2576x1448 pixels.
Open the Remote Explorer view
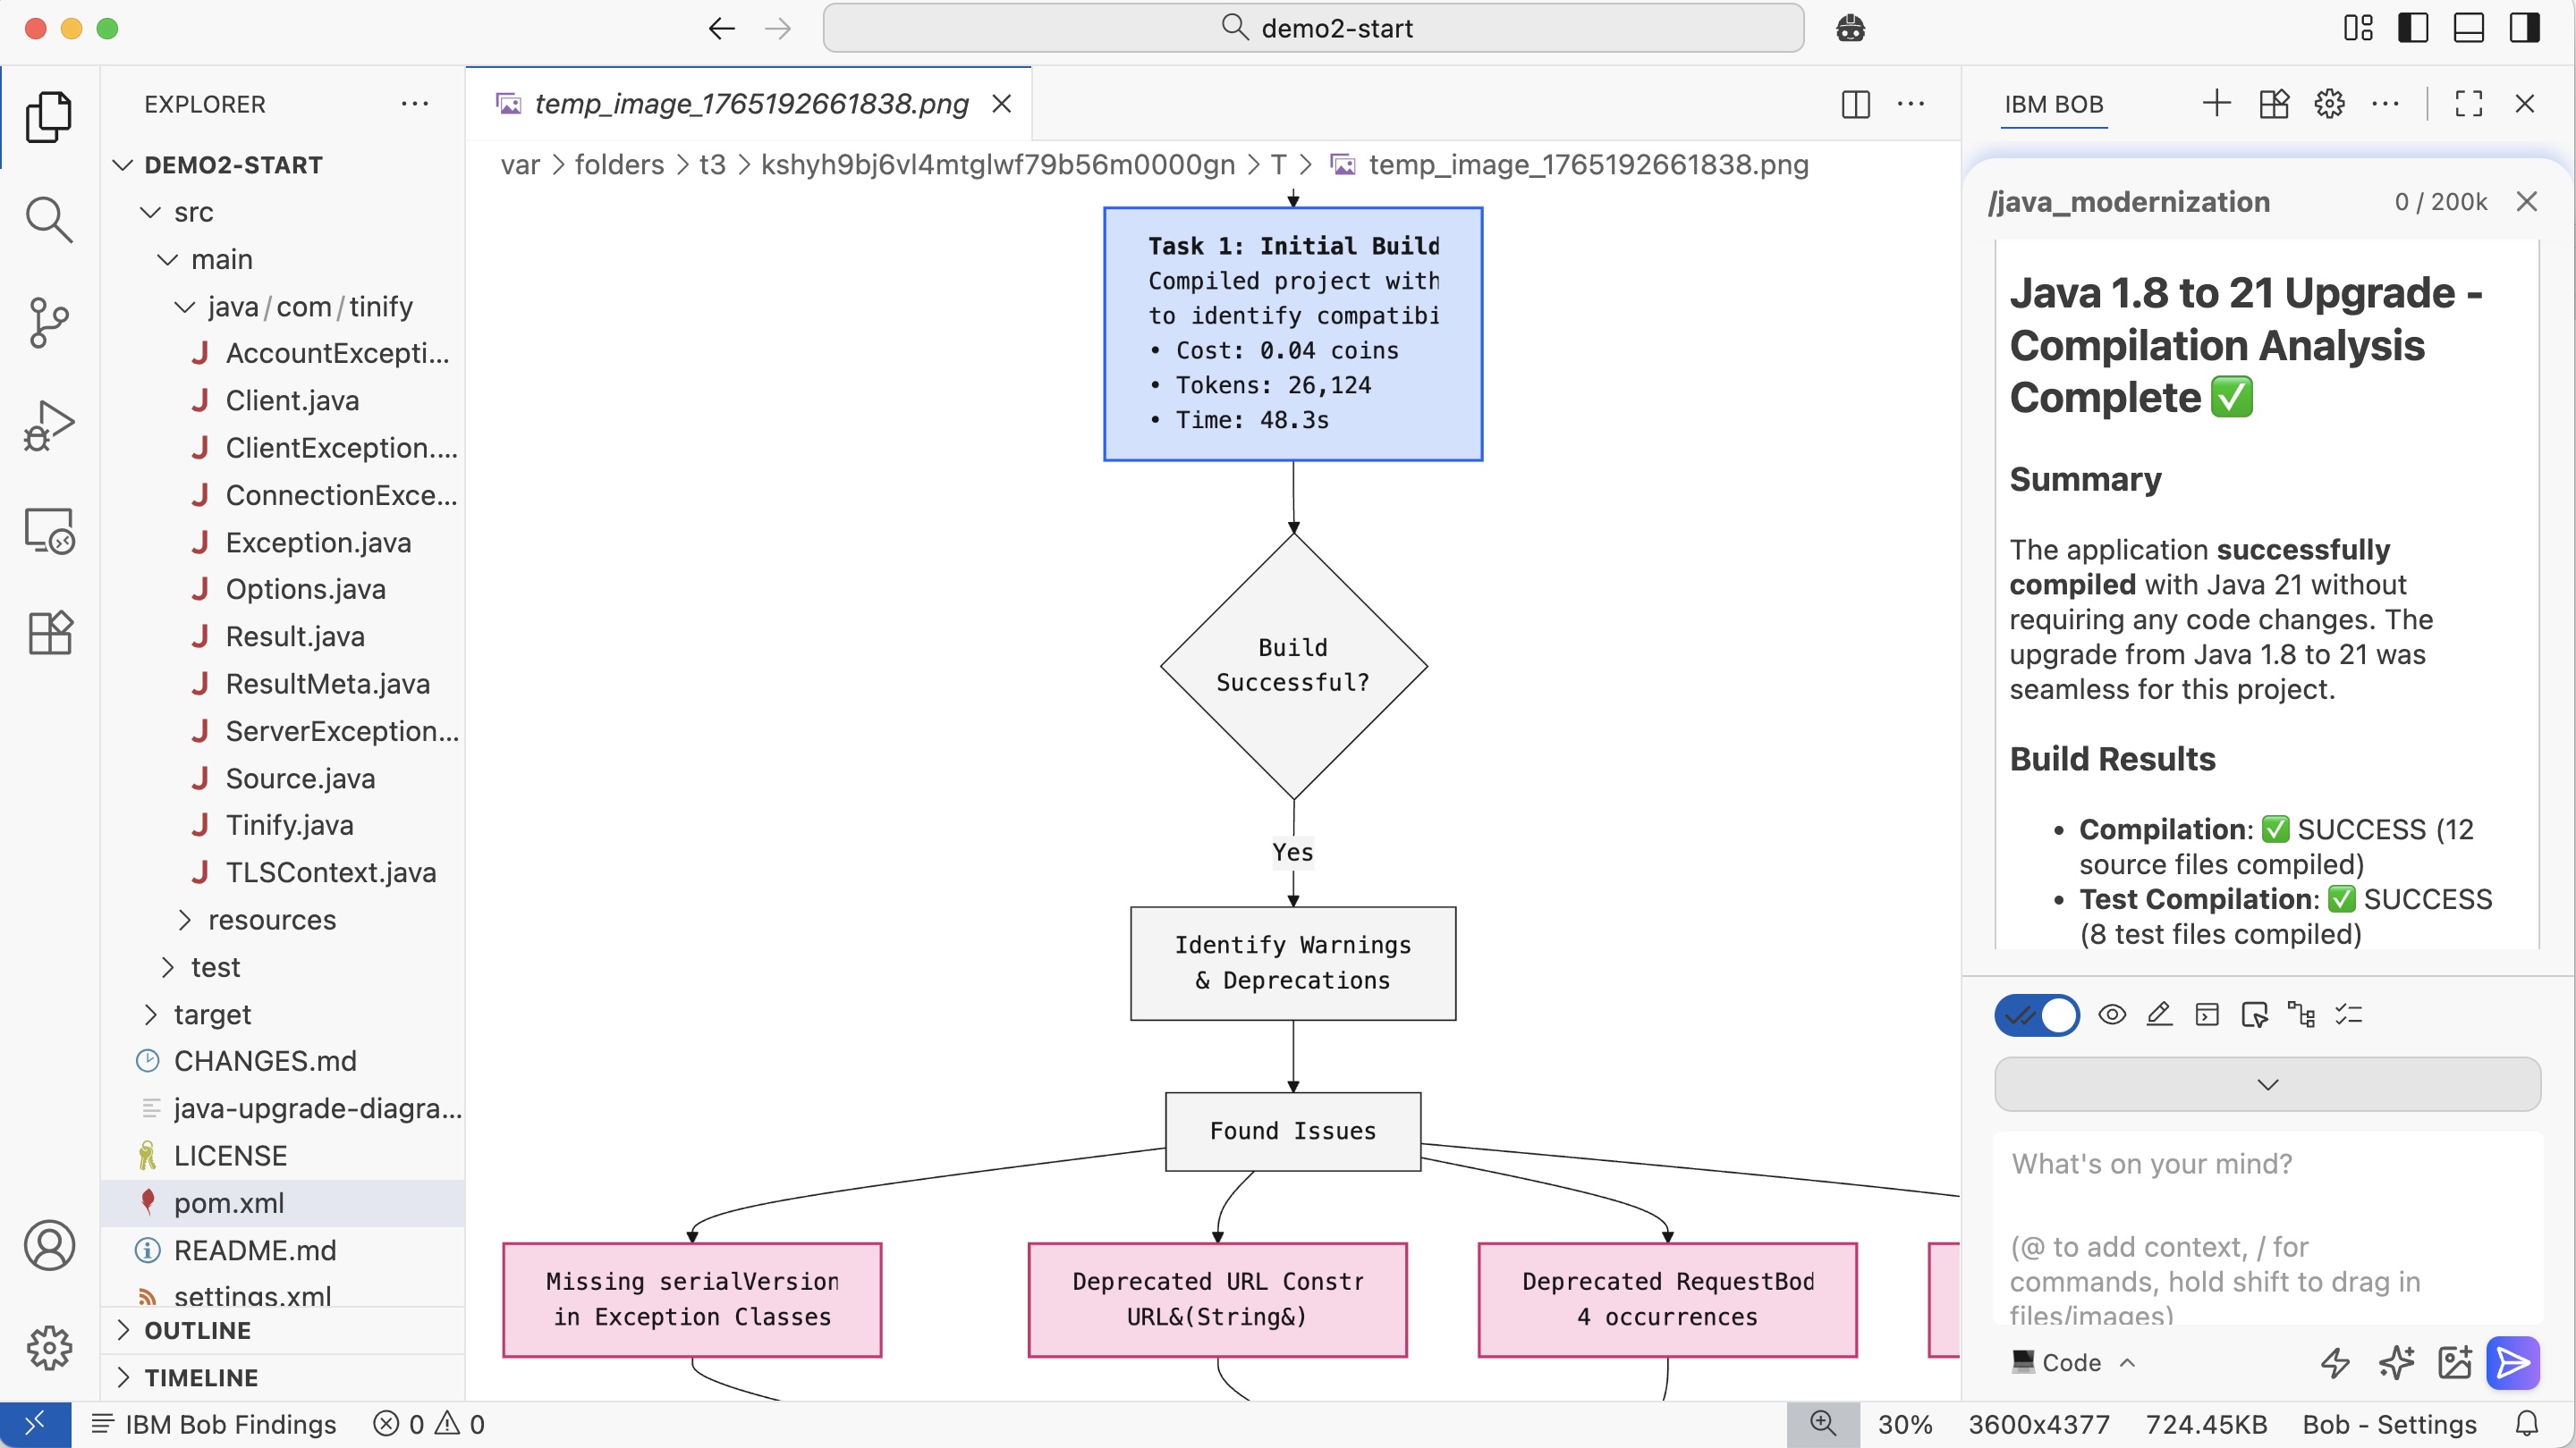tap(48, 530)
